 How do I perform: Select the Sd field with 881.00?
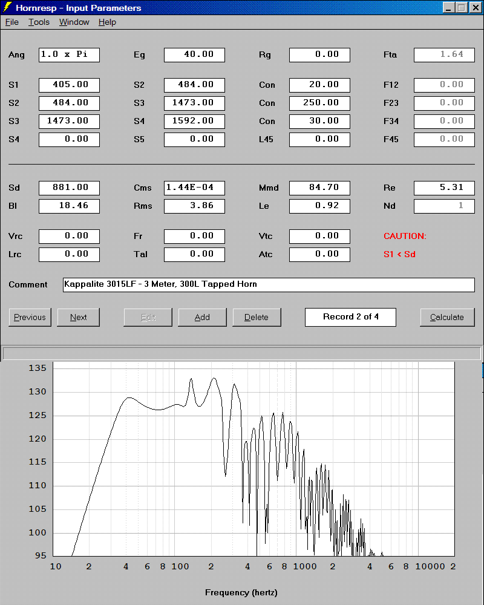click(69, 188)
